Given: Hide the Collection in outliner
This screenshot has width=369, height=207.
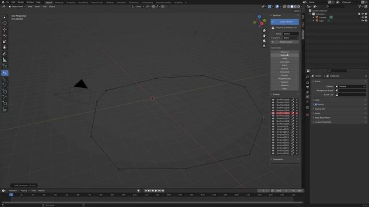Looking at the screenshot, I should coord(363,14).
